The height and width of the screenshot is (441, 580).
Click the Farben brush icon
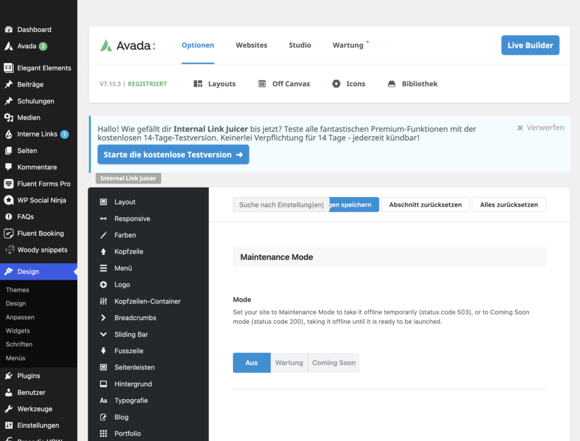coord(104,235)
